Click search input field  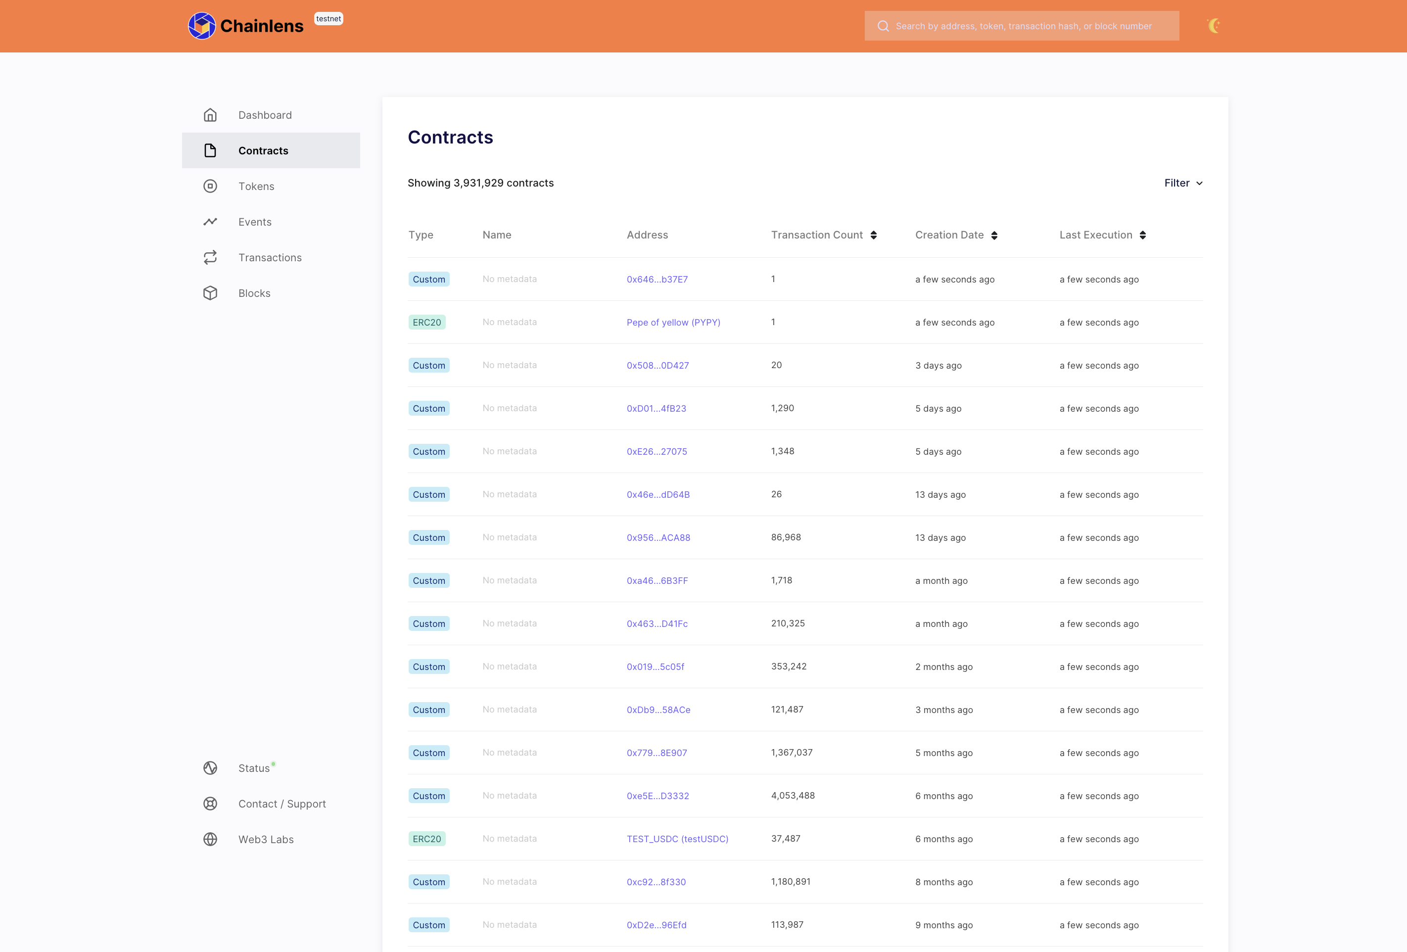tap(1022, 26)
